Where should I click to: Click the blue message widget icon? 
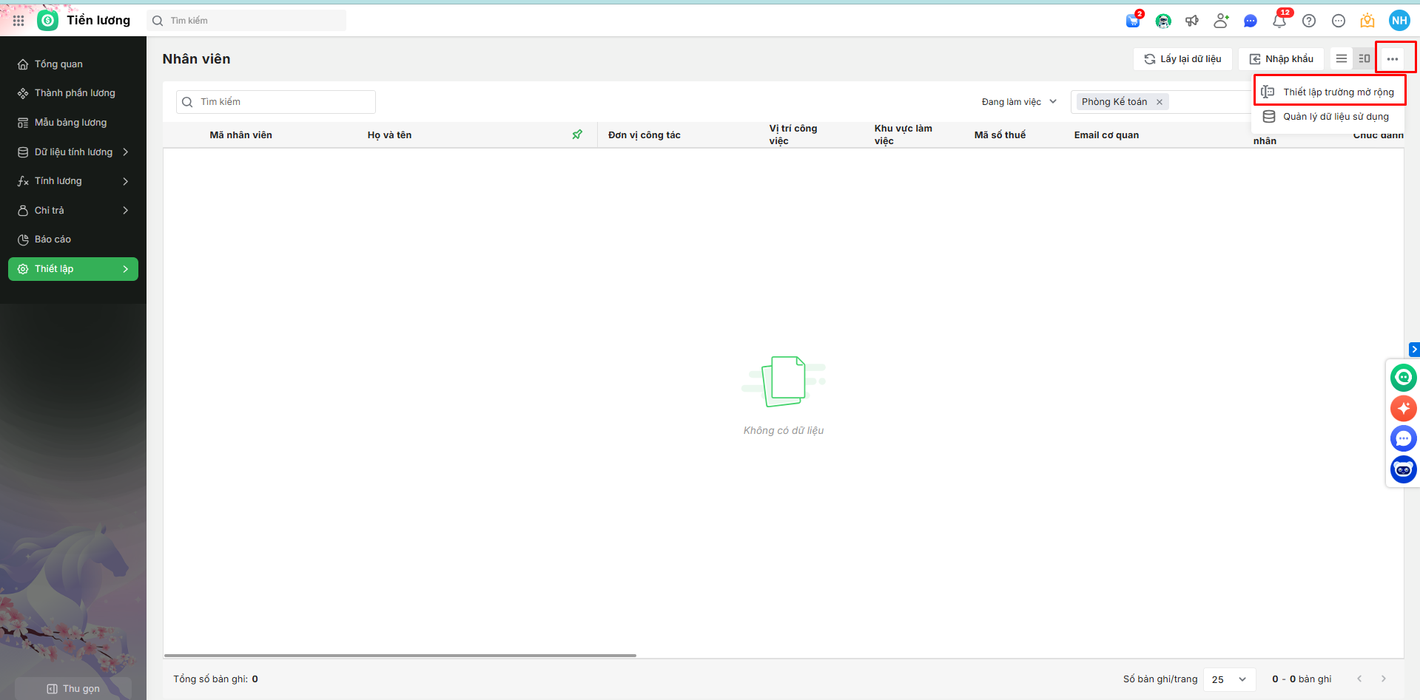click(1404, 439)
